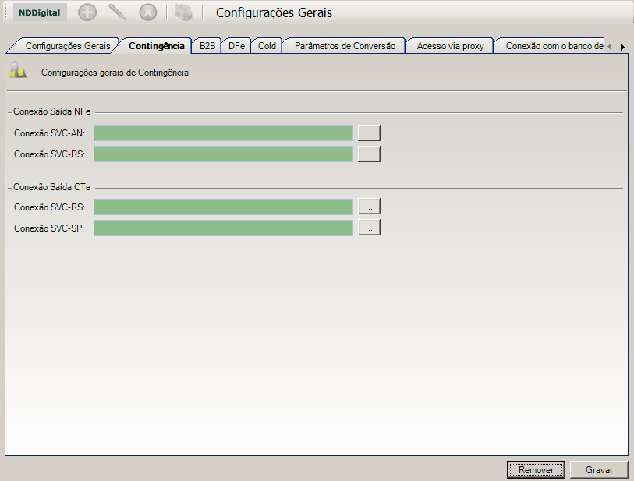Browse connection for NFe SVC-AN

click(x=369, y=133)
